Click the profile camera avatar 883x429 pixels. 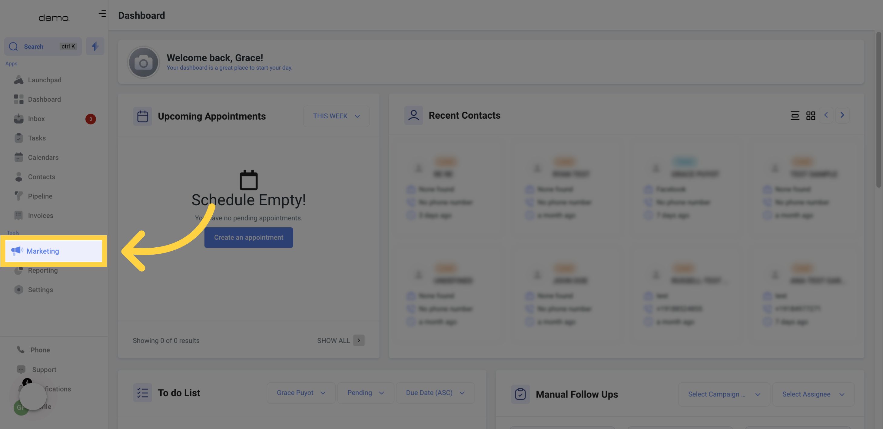coord(143,63)
